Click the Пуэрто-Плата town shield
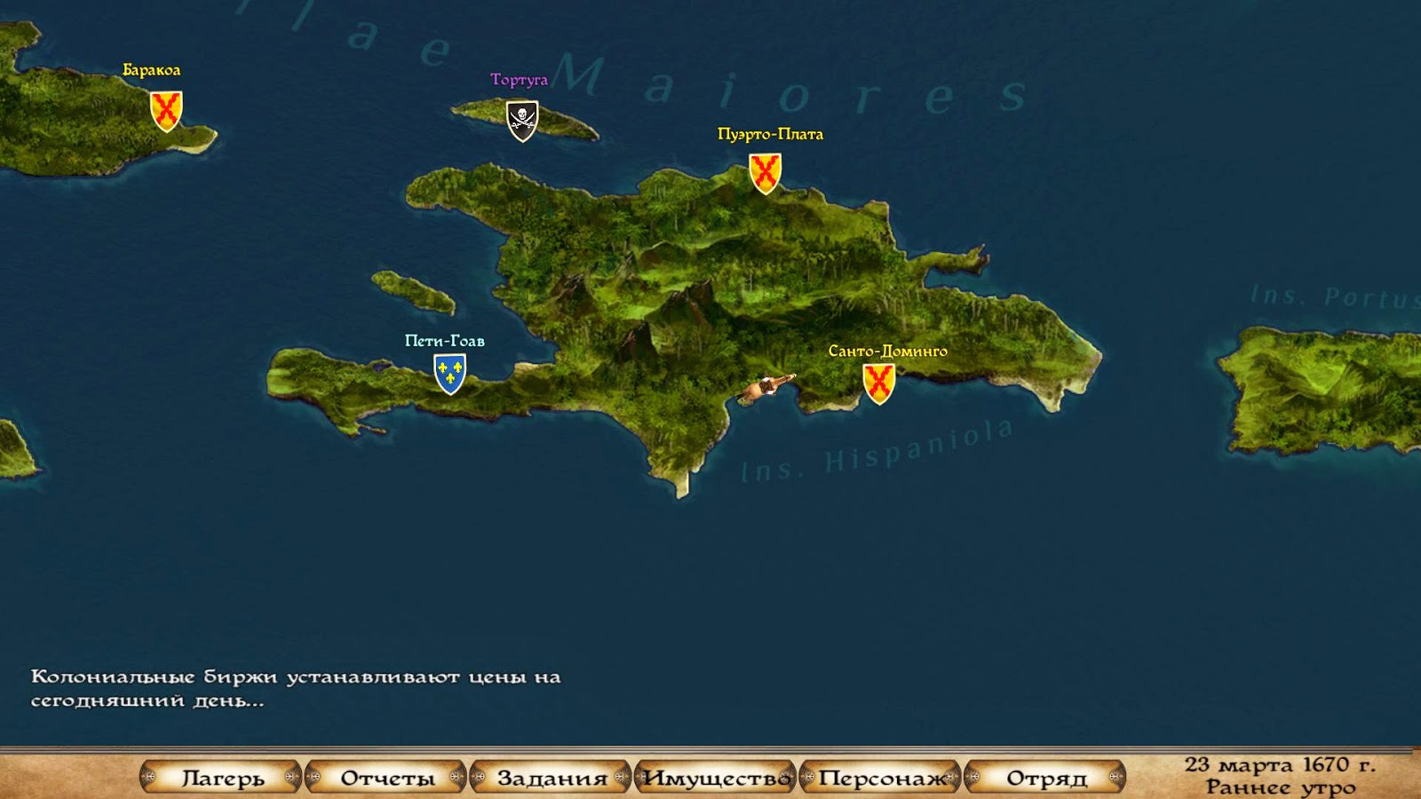Image resolution: width=1421 pixels, height=799 pixels. 765,173
